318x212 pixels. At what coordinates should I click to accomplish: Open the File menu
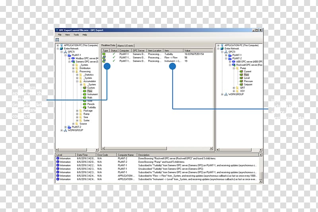tap(60, 35)
